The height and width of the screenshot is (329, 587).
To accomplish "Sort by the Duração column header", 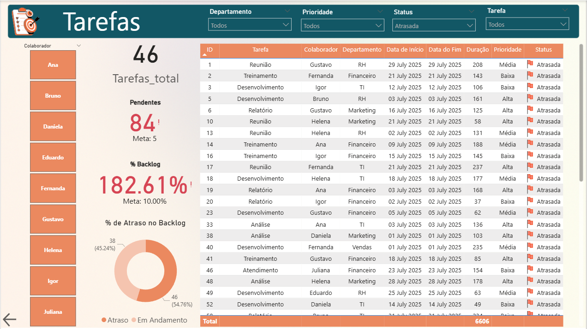I will tap(477, 50).
